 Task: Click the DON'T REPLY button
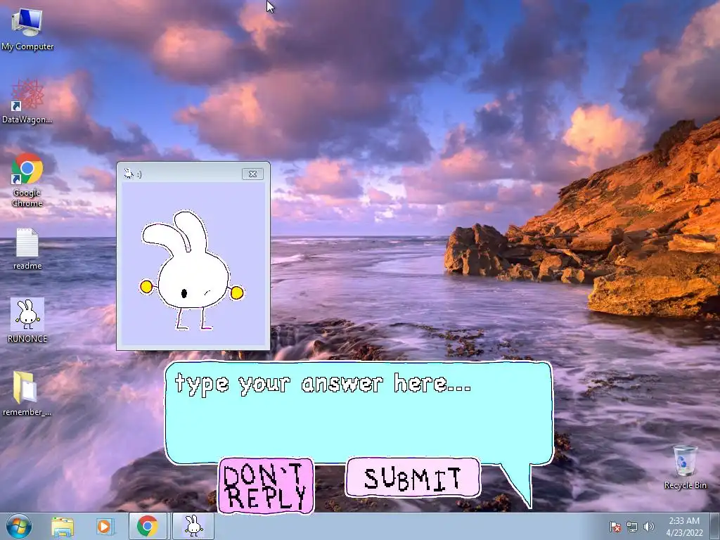(x=266, y=486)
